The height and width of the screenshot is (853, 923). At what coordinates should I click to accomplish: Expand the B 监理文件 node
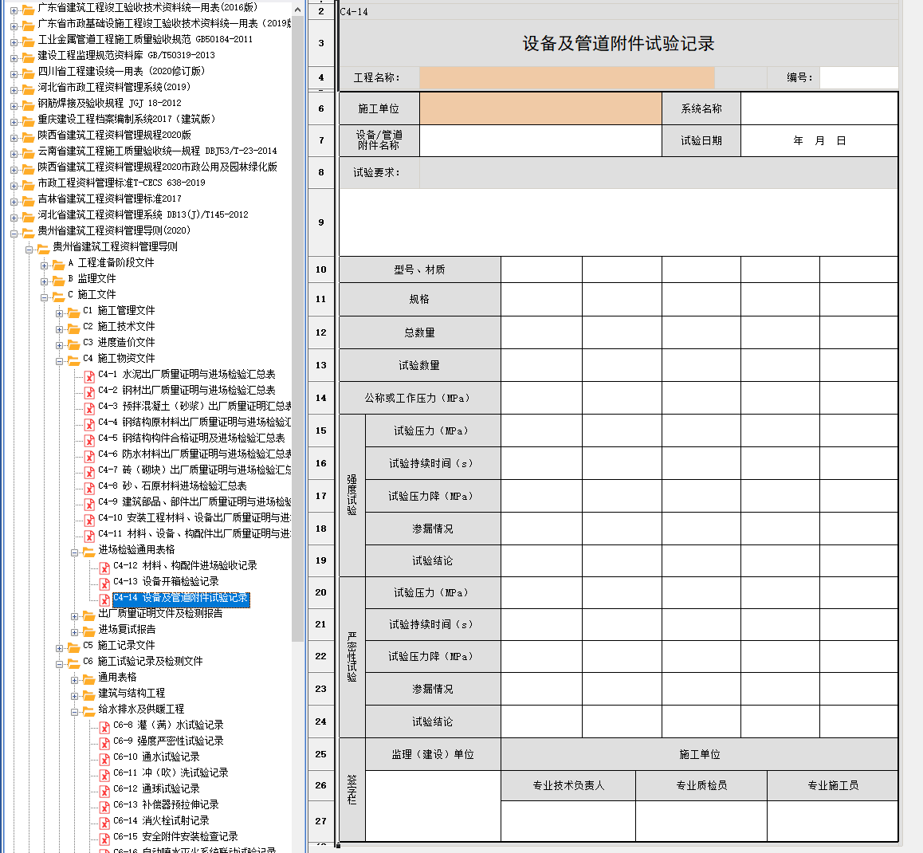(x=44, y=281)
